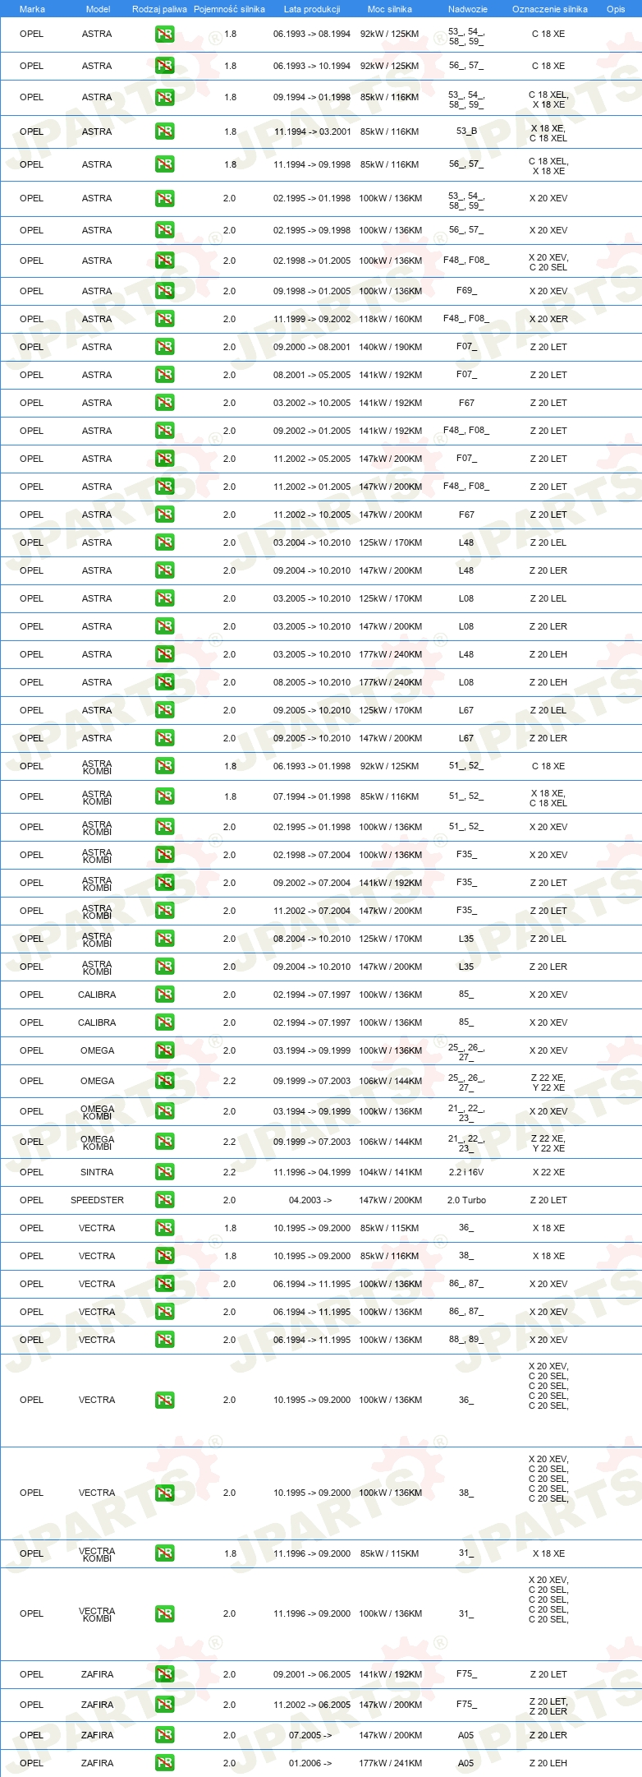Image resolution: width=642 pixels, height=1777 pixels.
Task: Click the fuel icon for ASTRA 11.1999 -> 09.2002
Action: (x=164, y=319)
